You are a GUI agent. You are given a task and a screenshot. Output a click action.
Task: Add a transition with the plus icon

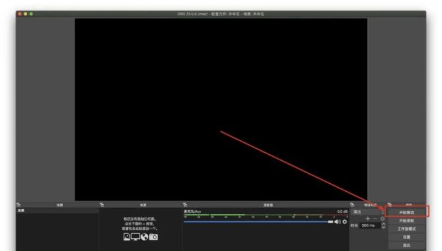point(367,218)
